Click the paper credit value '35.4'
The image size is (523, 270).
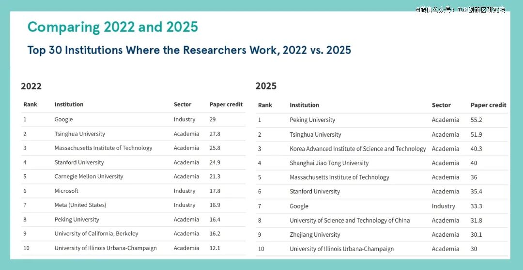coord(477,192)
